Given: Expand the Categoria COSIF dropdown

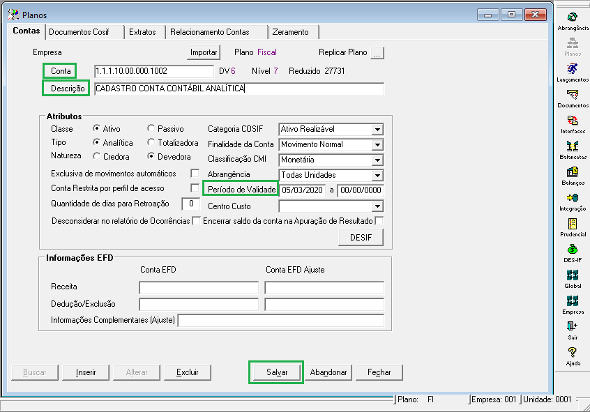Looking at the screenshot, I should (x=377, y=130).
